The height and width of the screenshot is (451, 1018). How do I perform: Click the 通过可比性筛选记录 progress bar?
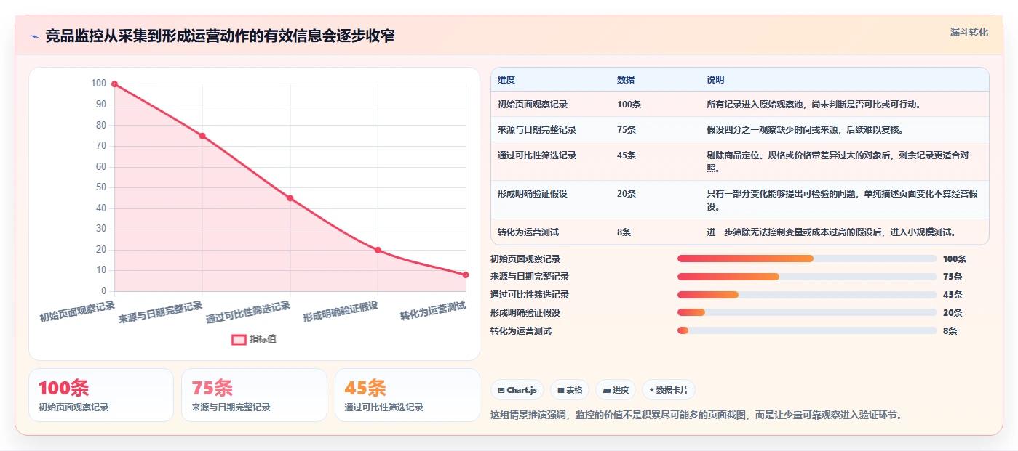tap(807, 295)
